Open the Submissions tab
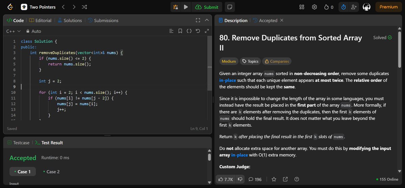This screenshot has height=188, width=405. (103, 21)
